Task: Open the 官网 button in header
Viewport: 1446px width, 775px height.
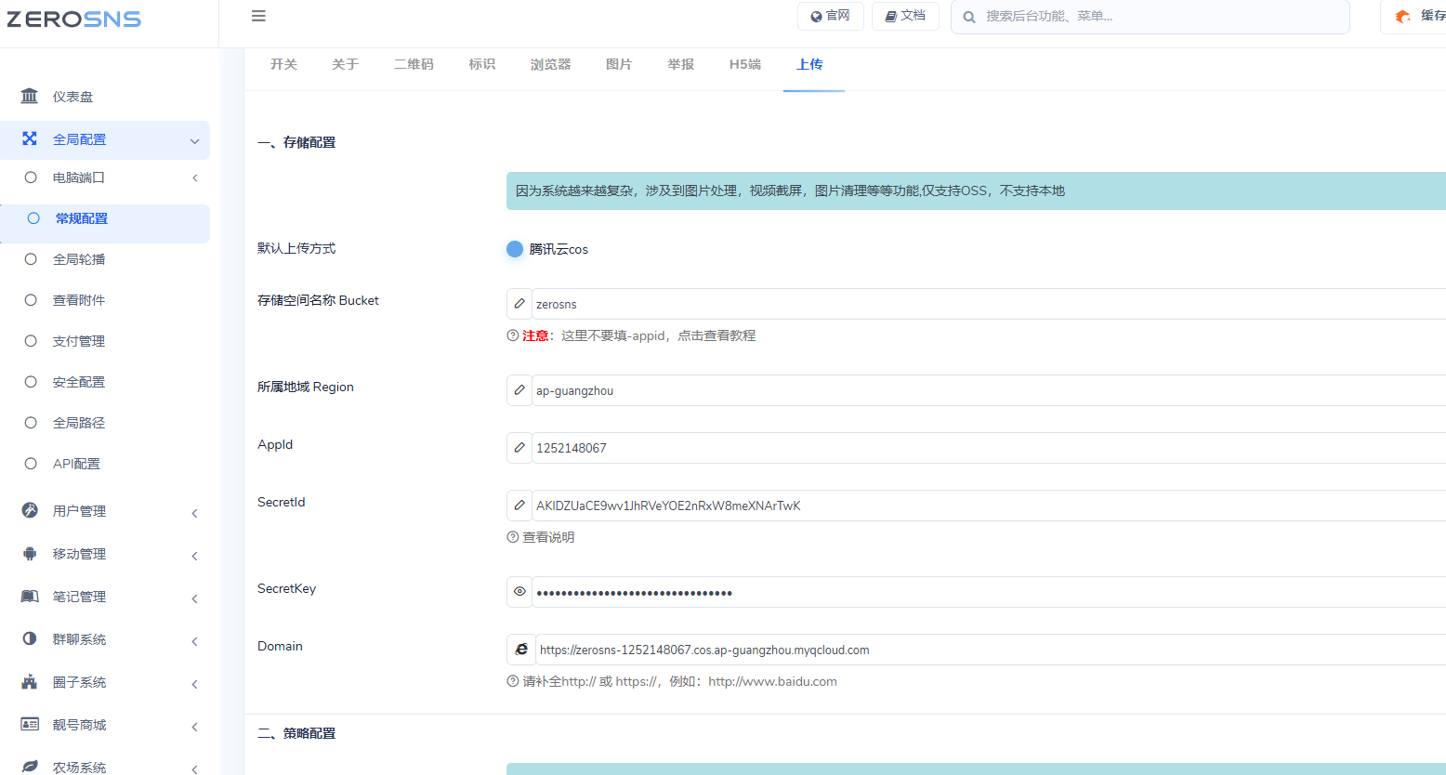Action: (831, 16)
